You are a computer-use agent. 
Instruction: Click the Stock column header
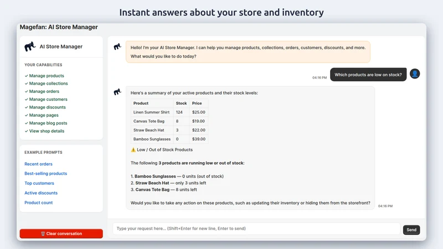(181, 103)
